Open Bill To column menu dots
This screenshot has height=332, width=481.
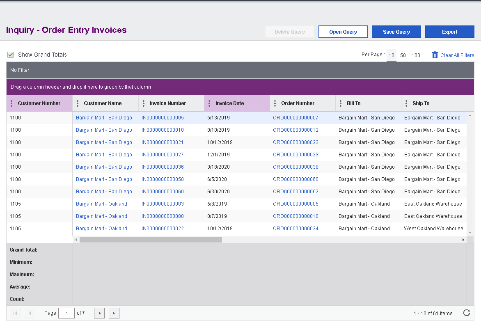pos(341,103)
